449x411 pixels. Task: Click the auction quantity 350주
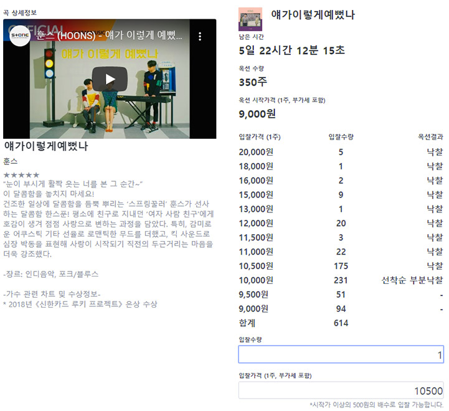(x=253, y=82)
